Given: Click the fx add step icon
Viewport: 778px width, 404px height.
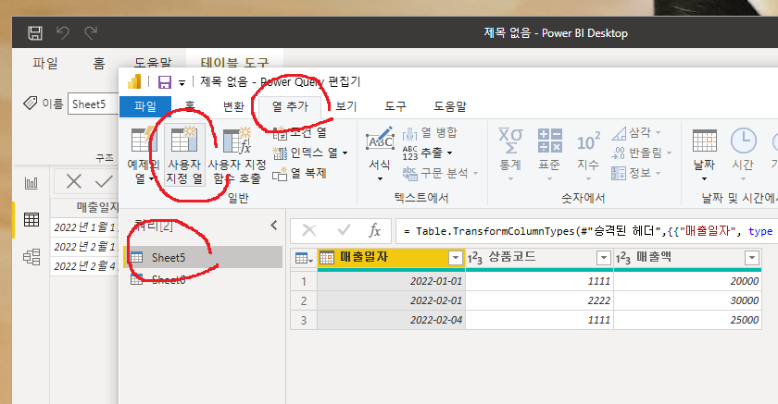Looking at the screenshot, I should click(x=375, y=230).
